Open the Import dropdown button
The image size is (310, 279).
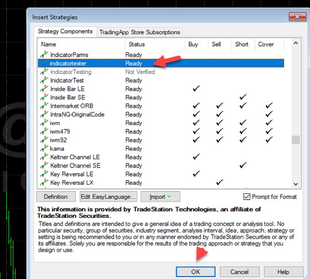(x=160, y=197)
